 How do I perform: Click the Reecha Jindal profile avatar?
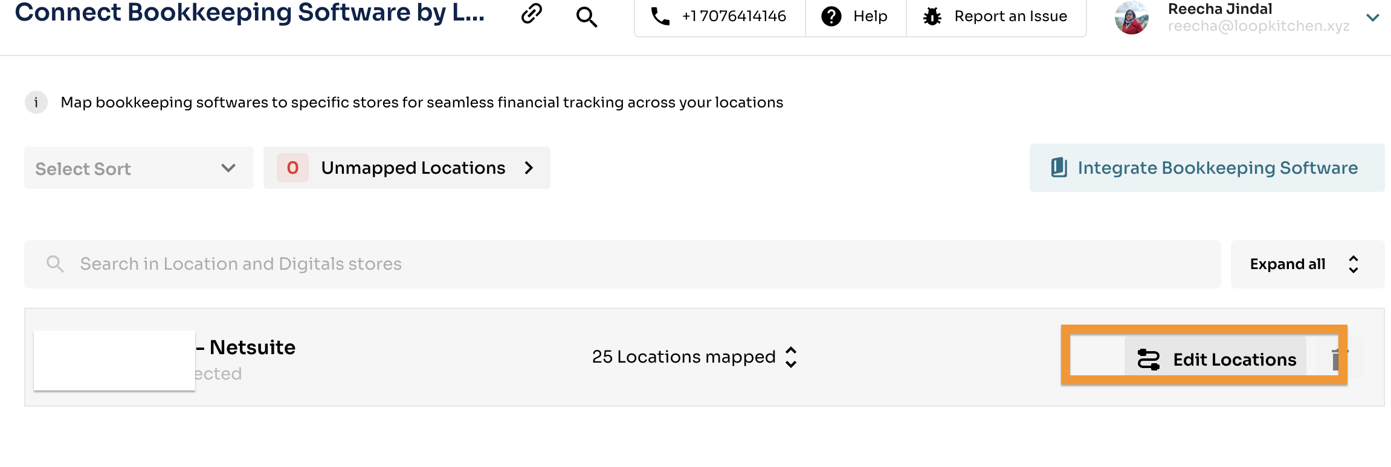coord(1131,17)
